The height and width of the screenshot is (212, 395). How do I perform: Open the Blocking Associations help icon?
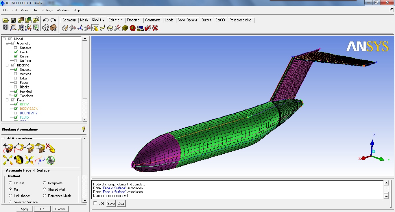tap(84, 129)
